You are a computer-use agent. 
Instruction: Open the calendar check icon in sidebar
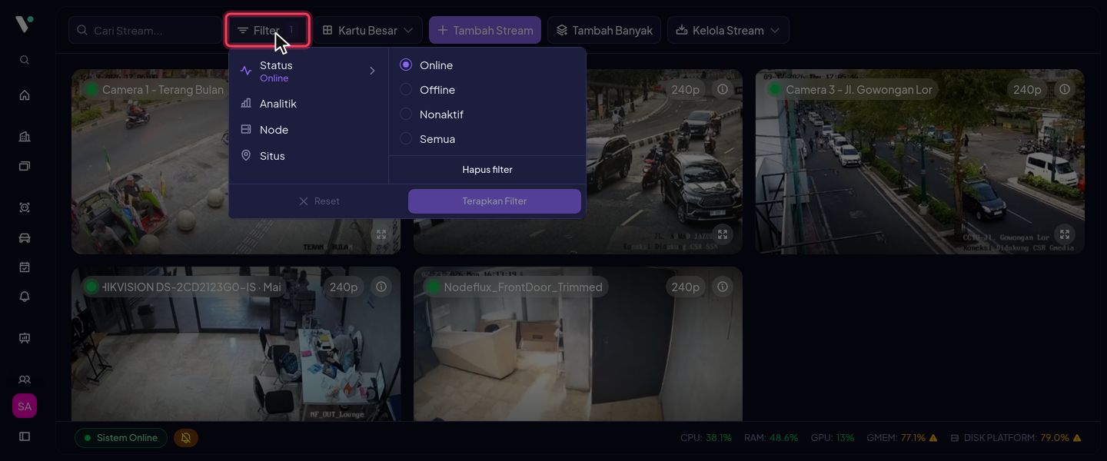coord(25,267)
